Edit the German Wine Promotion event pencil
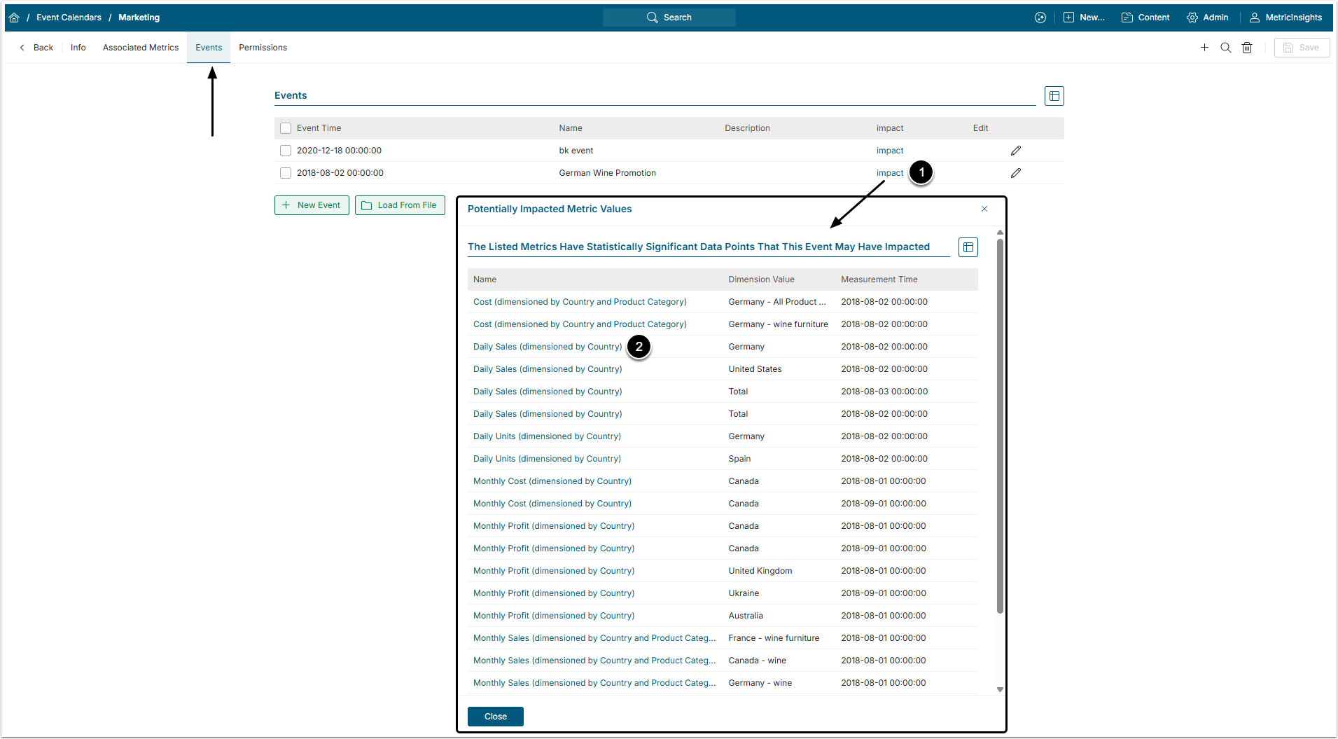This screenshot has height=739, width=1338. (1015, 173)
